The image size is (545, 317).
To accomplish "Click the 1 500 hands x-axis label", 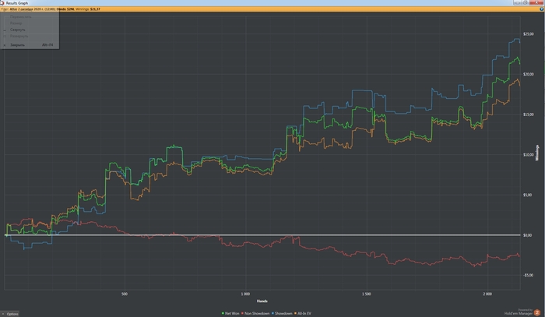I will click(367, 294).
